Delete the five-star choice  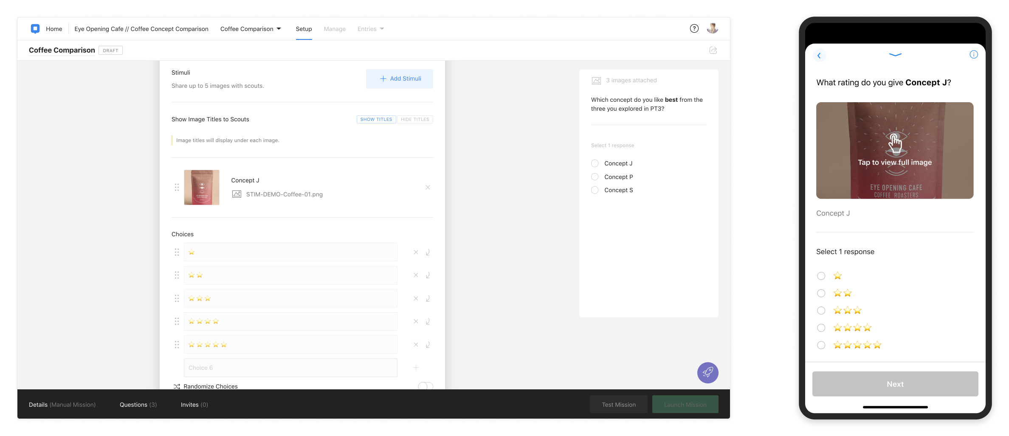(416, 345)
